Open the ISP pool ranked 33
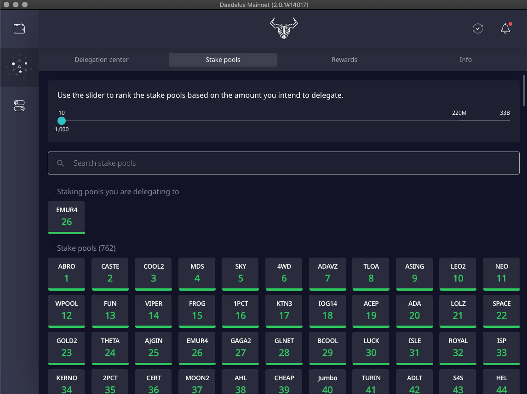 coord(501,349)
